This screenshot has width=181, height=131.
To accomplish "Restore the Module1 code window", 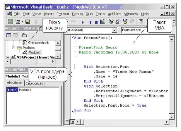I will tap(167, 14).
